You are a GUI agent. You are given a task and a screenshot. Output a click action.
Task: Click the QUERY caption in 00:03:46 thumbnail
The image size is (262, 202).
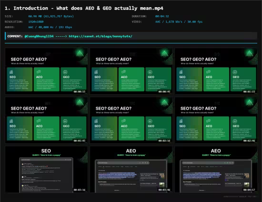131,155
